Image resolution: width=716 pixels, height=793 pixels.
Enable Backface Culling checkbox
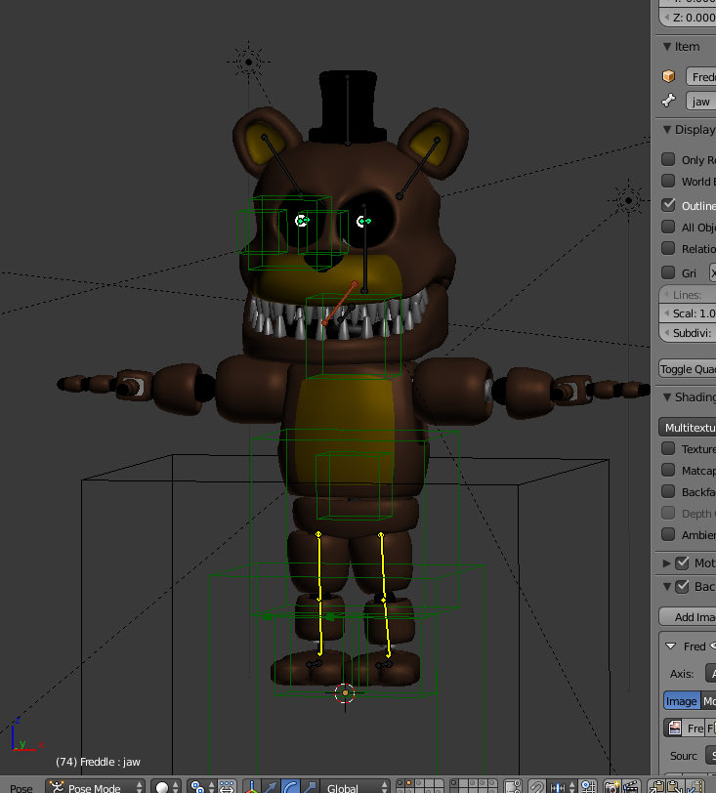coord(668,491)
